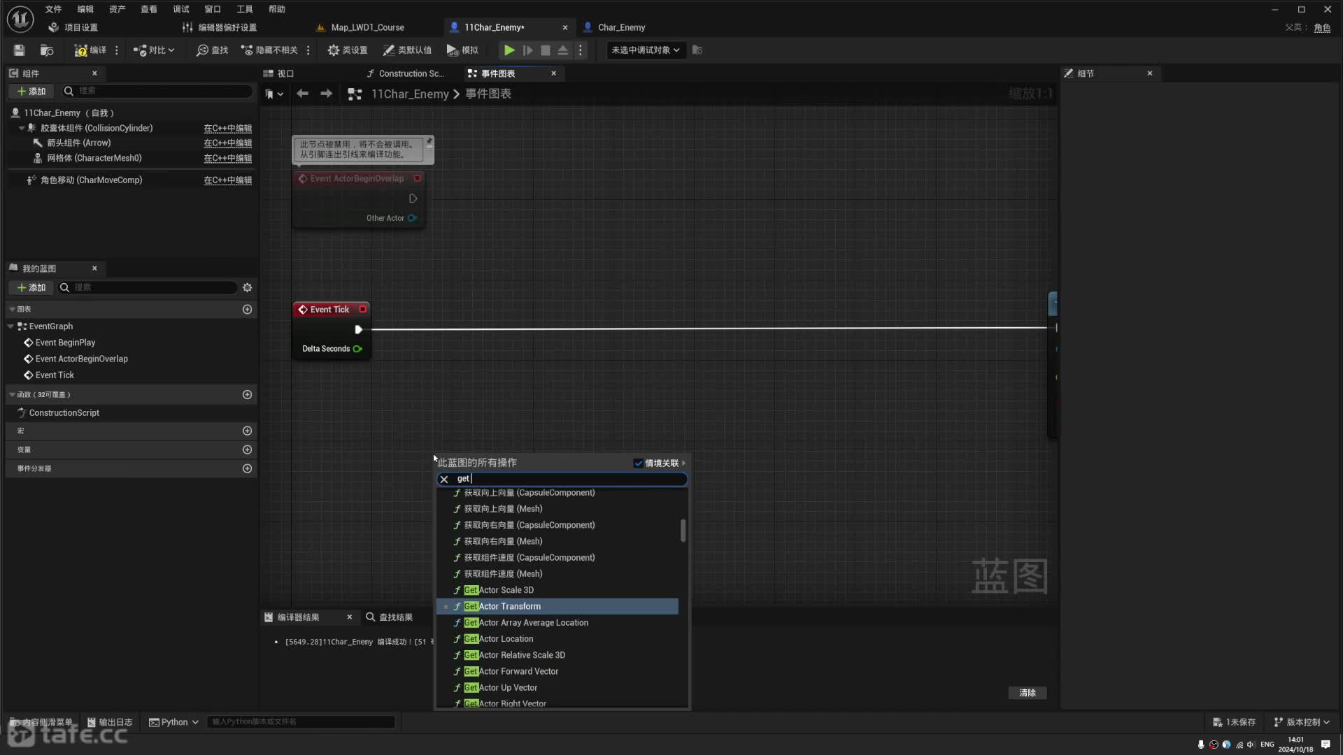Open hide-unrelated options three-dot menu
Screen dimensions: 1343x755
(x=308, y=50)
